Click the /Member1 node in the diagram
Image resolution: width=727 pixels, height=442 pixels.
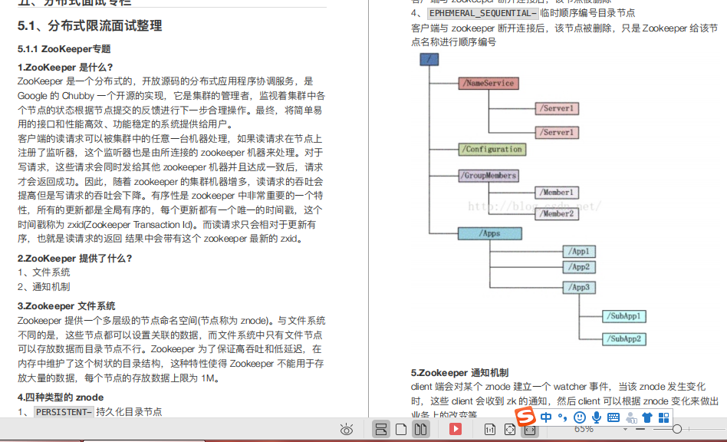tap(557, 192)
